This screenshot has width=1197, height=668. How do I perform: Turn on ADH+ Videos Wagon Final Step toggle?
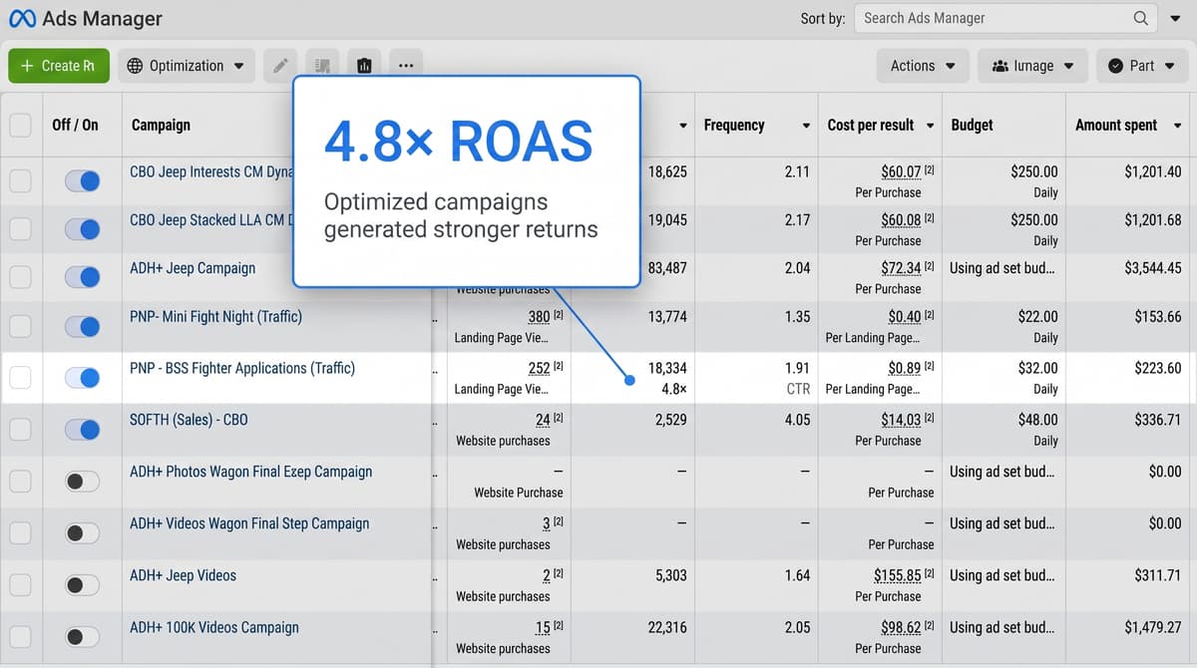click(82, 533)
